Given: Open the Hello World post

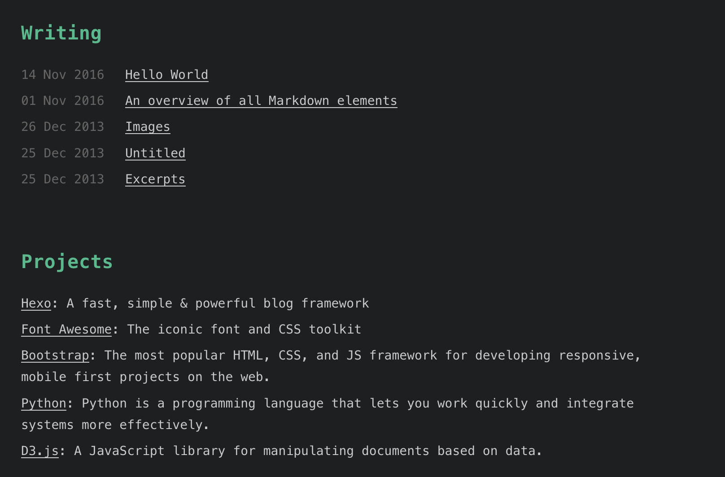Looking at the screenshot, I should click(x=166, y=75).
